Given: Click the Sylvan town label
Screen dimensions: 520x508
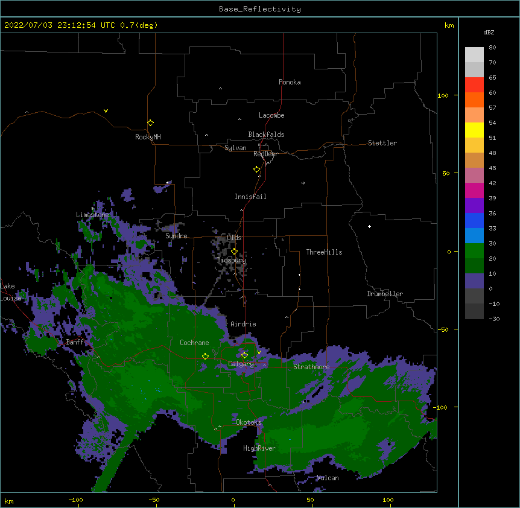Looking at the screenshot, I should click(235, 148).
